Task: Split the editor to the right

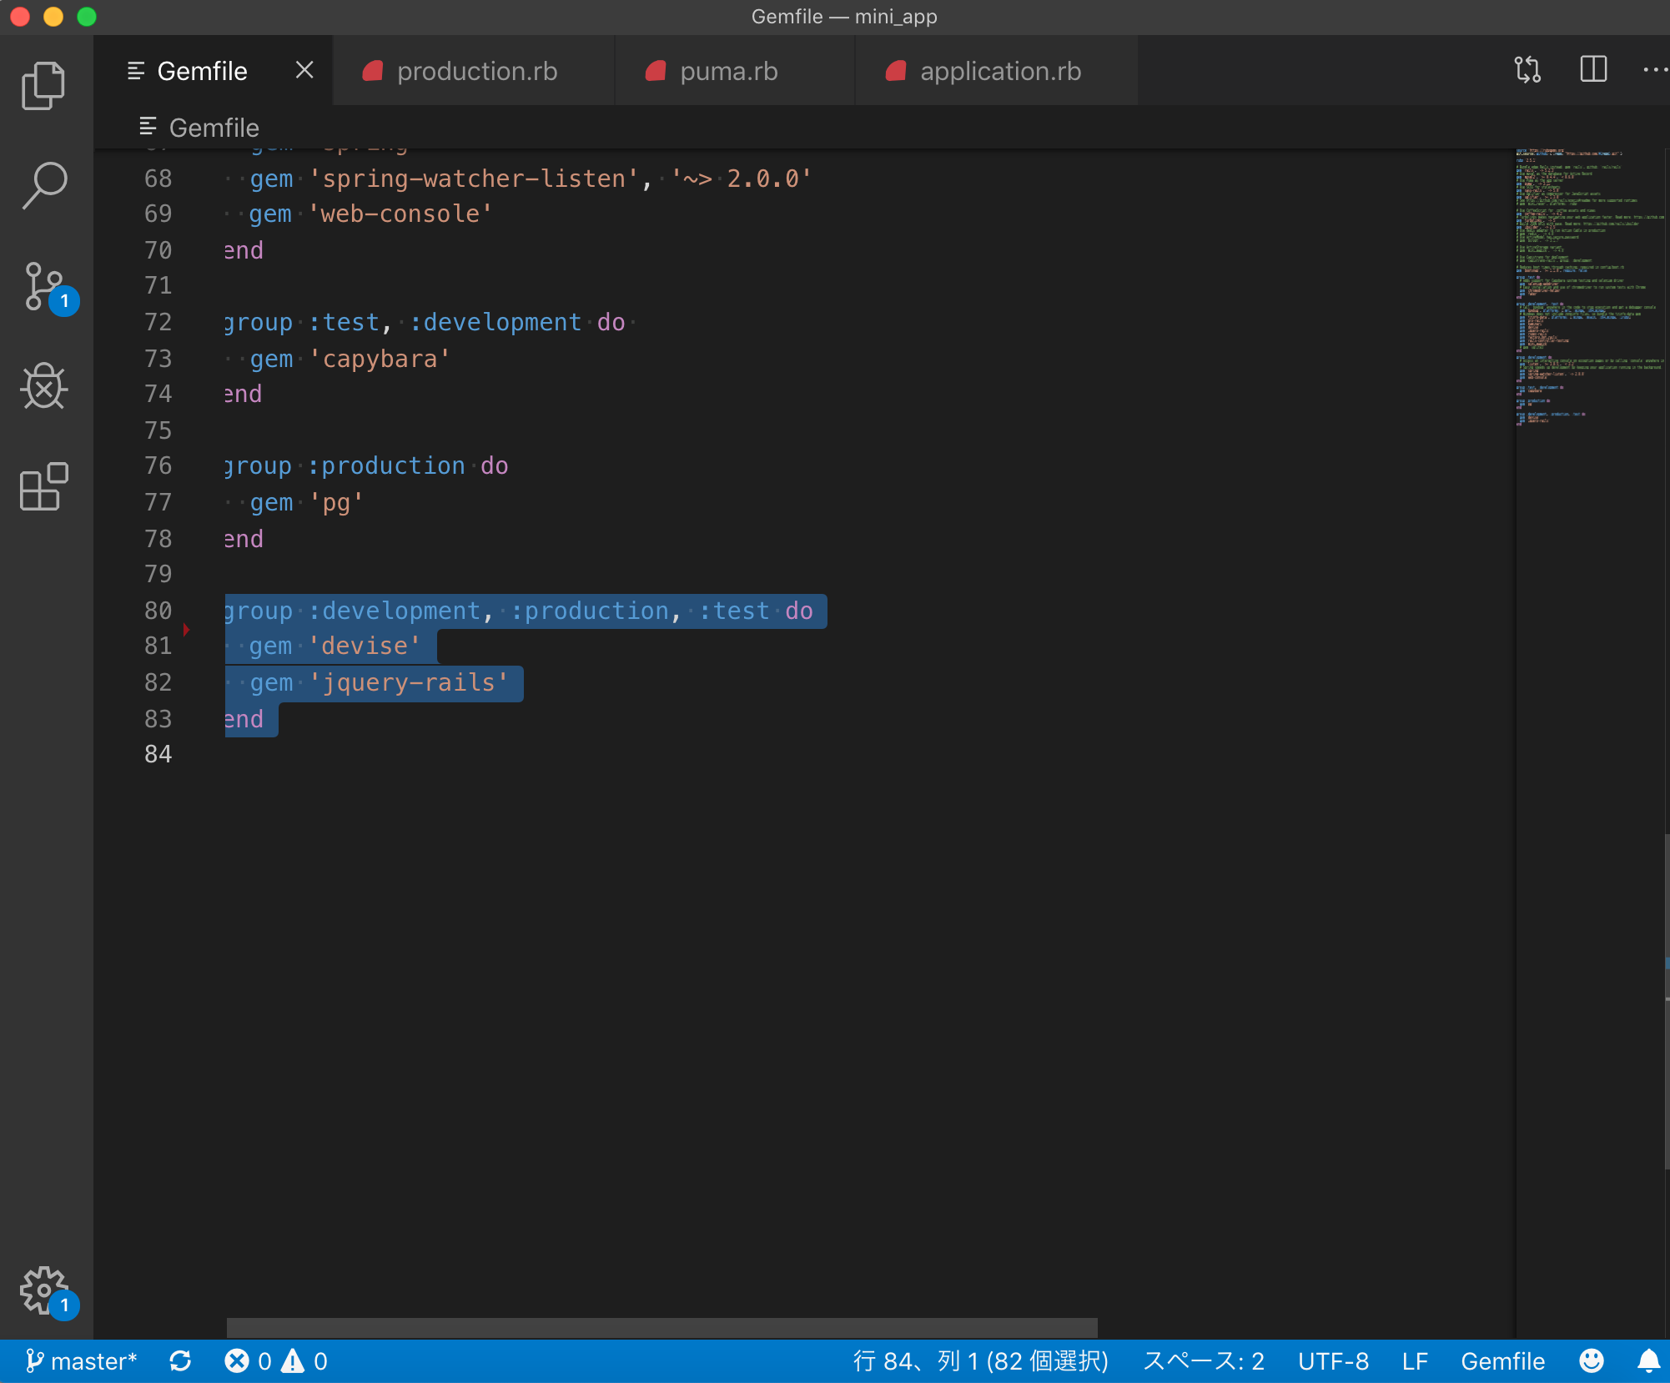Action: pos(1593,70)
